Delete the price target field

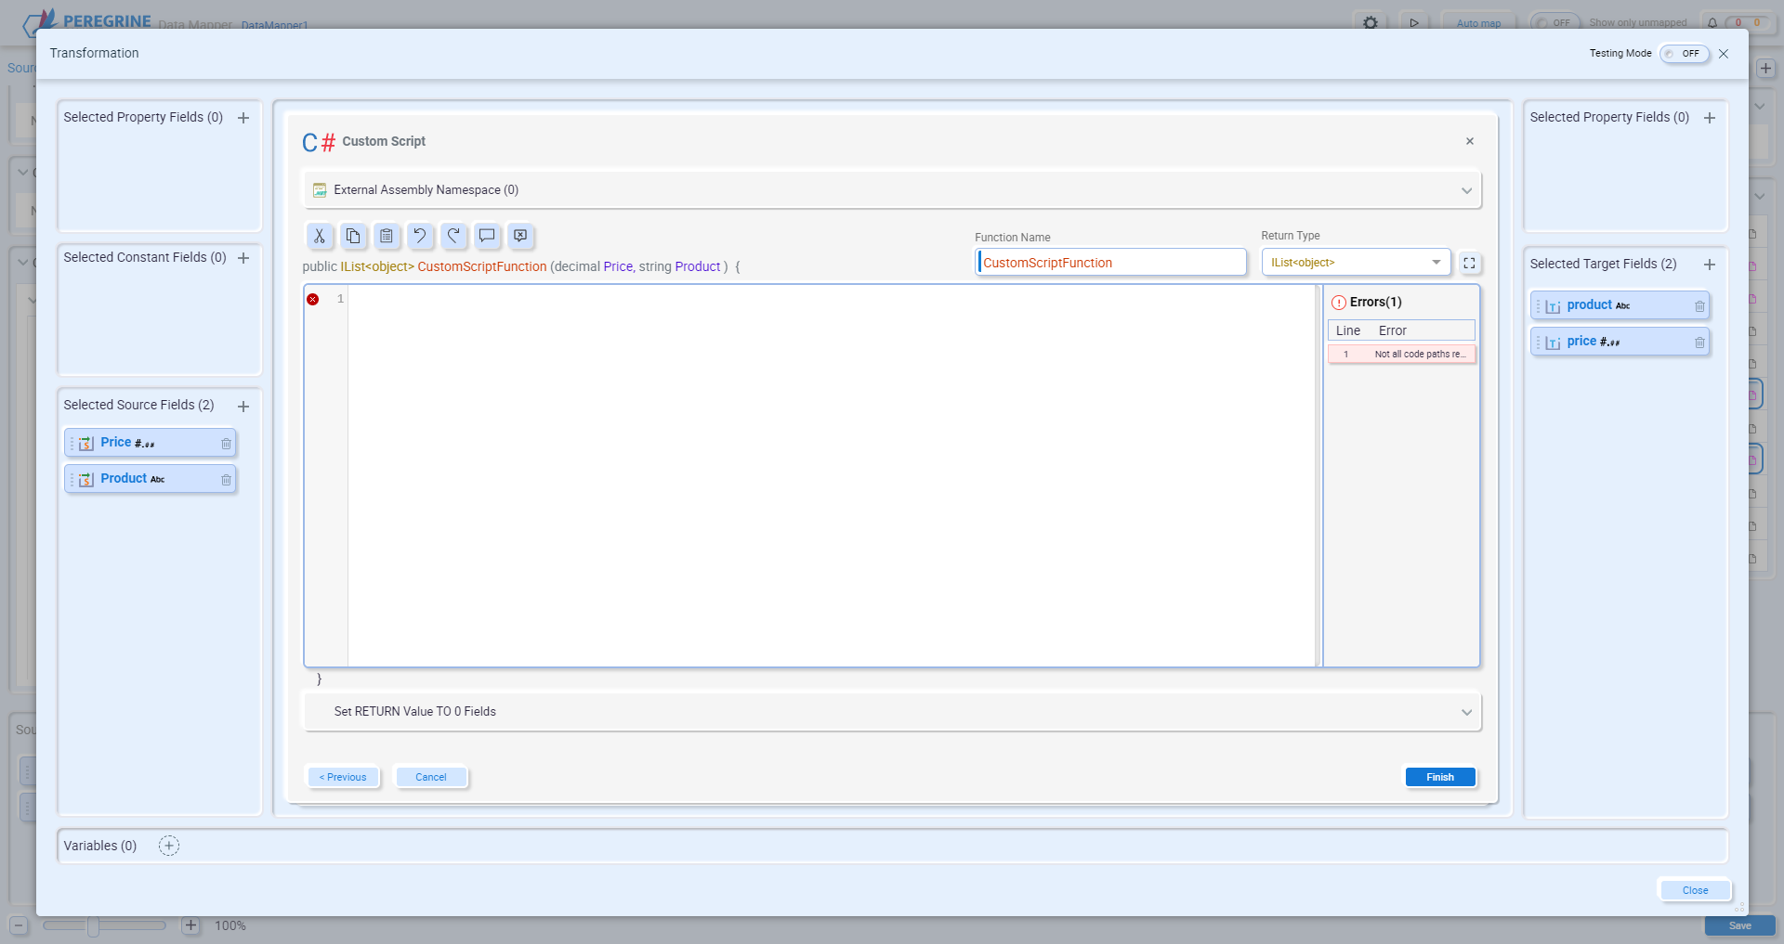pos(1699,343)
